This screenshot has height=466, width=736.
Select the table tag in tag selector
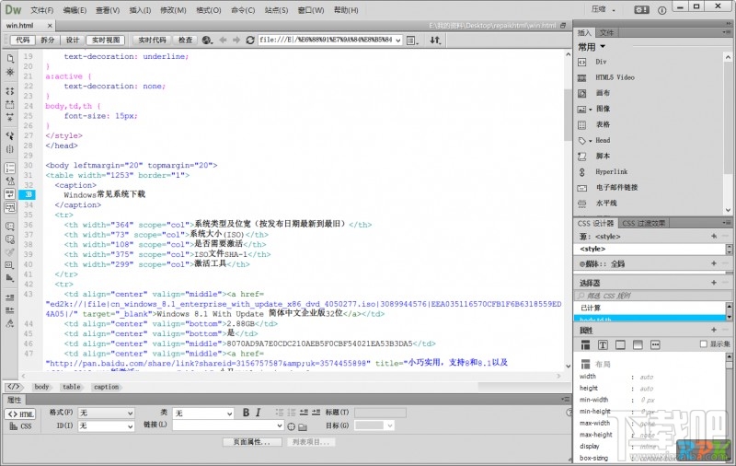pos(72,387)
